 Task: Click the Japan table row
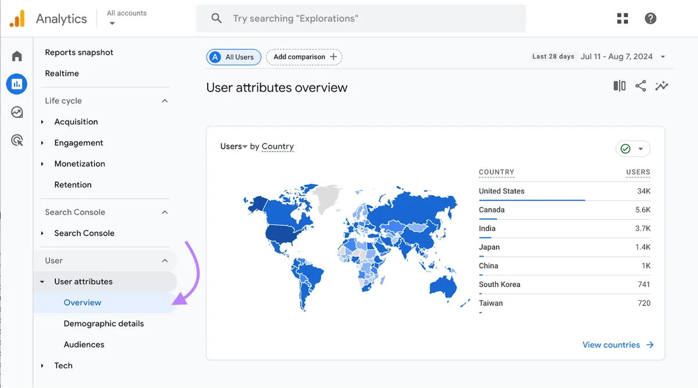(565, 247)
